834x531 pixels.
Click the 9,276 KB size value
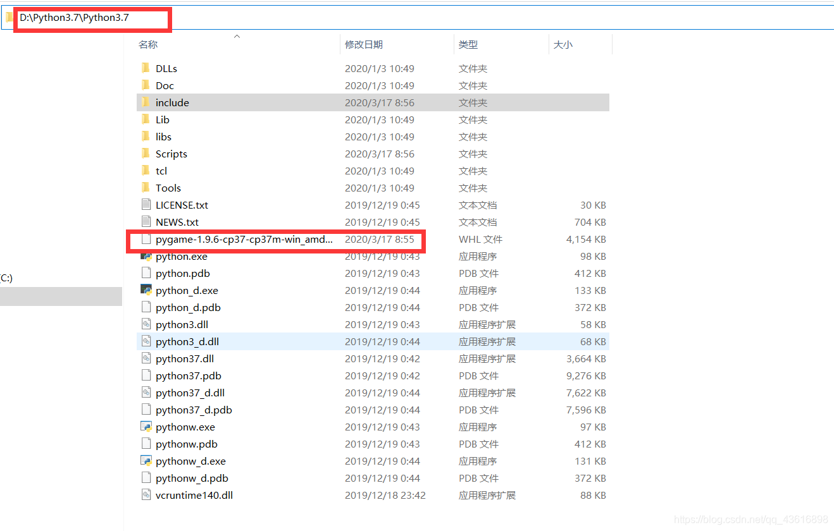click(586, 375)
